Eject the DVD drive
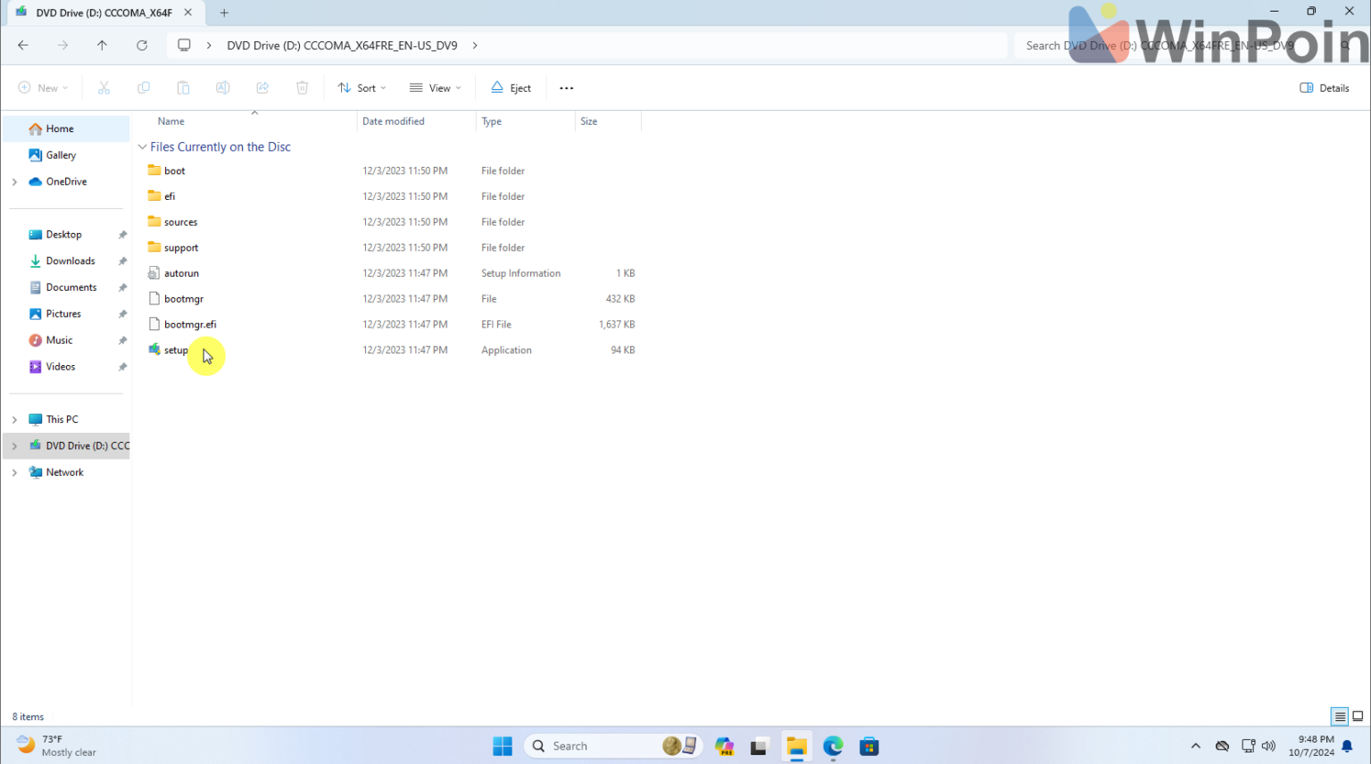Screen dimensions: 1371x764 pos(510,87)
